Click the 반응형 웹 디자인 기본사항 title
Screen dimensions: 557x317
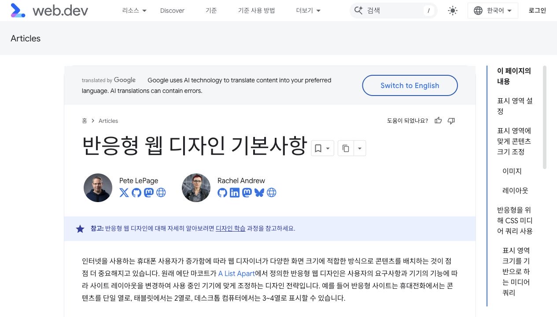(x=194, y=145)
